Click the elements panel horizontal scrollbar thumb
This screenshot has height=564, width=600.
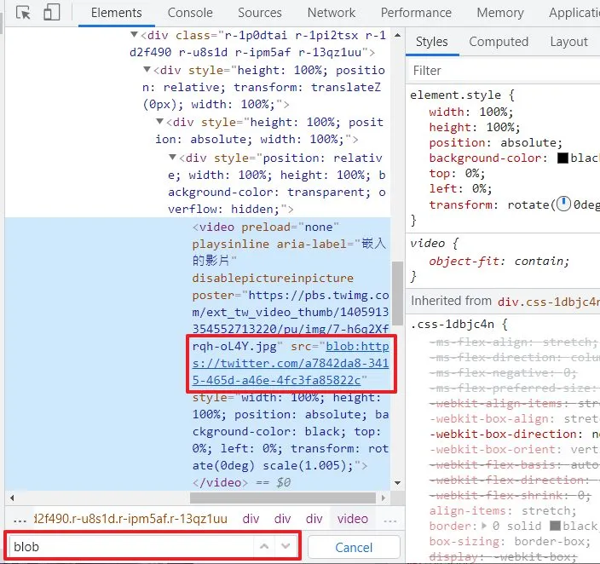(283, 498)
